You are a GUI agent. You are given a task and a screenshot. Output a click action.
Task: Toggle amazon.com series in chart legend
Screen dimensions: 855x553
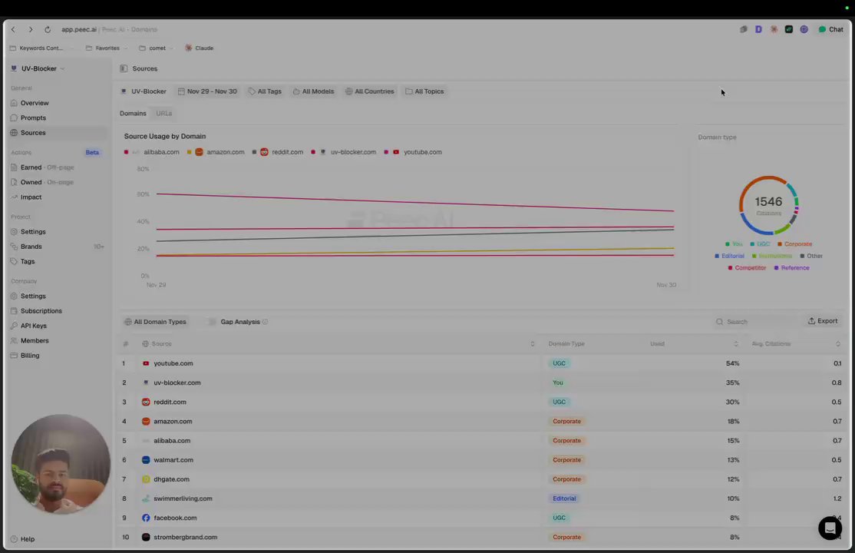216,152
